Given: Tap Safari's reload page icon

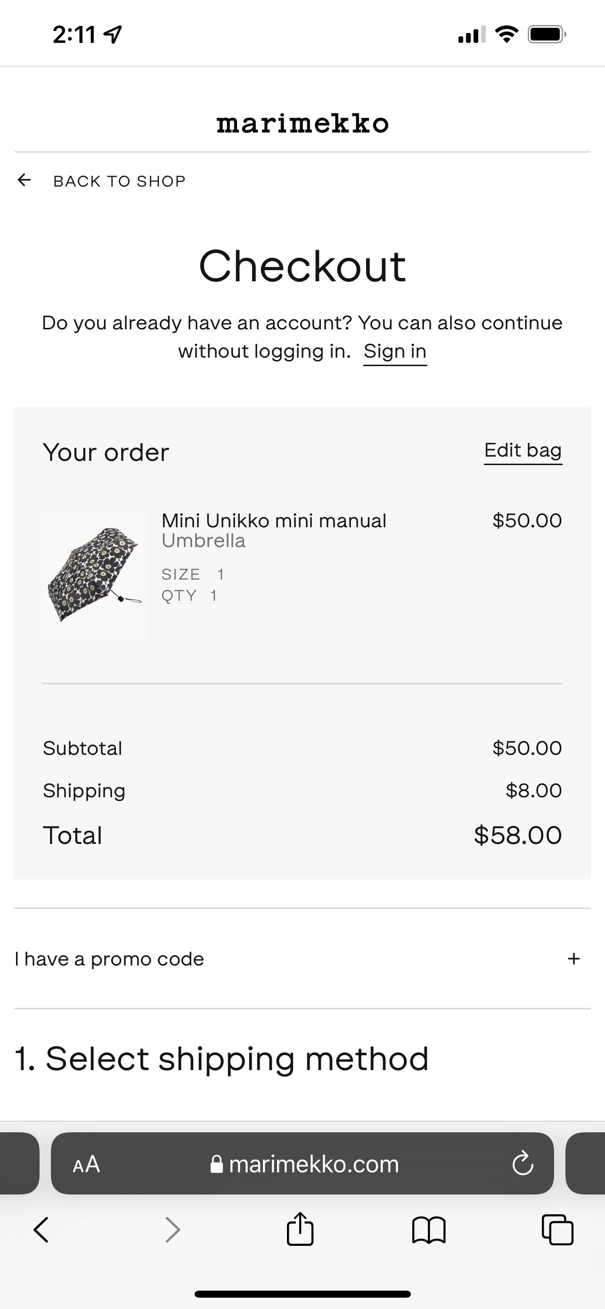Looking at the screenshot, I should 522,1164.
